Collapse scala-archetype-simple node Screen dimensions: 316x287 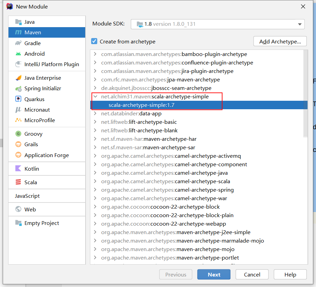[x=95, y=96]
